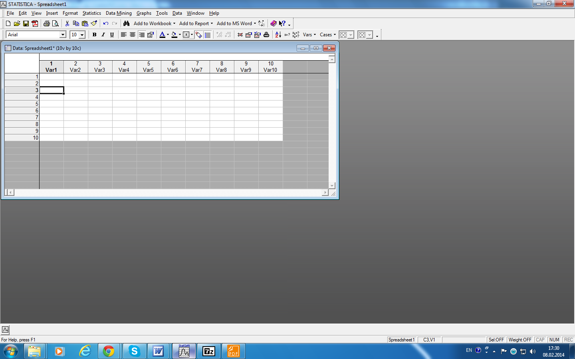Expand the fill color dropdown arrow

pos(180,35)
